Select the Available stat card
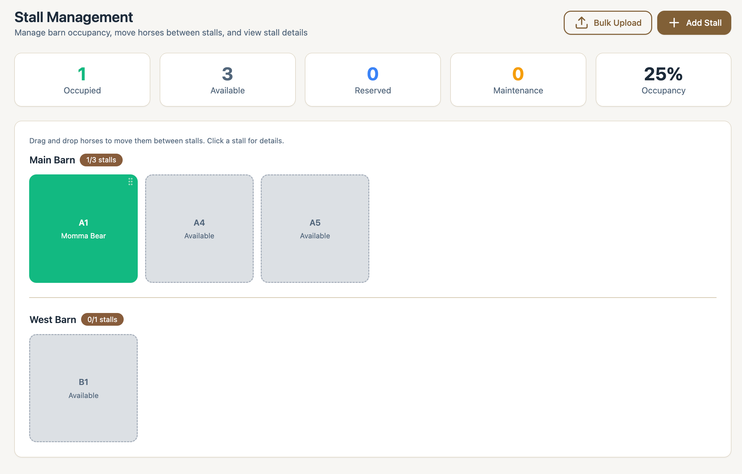 click(228, 79)
